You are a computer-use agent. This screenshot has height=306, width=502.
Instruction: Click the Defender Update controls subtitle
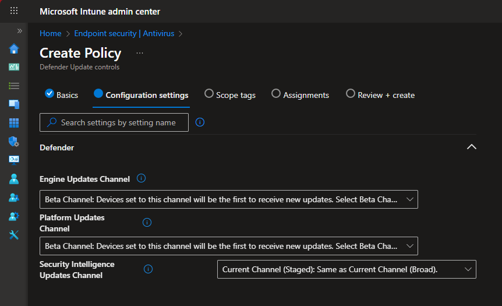[x=79, y=67]
